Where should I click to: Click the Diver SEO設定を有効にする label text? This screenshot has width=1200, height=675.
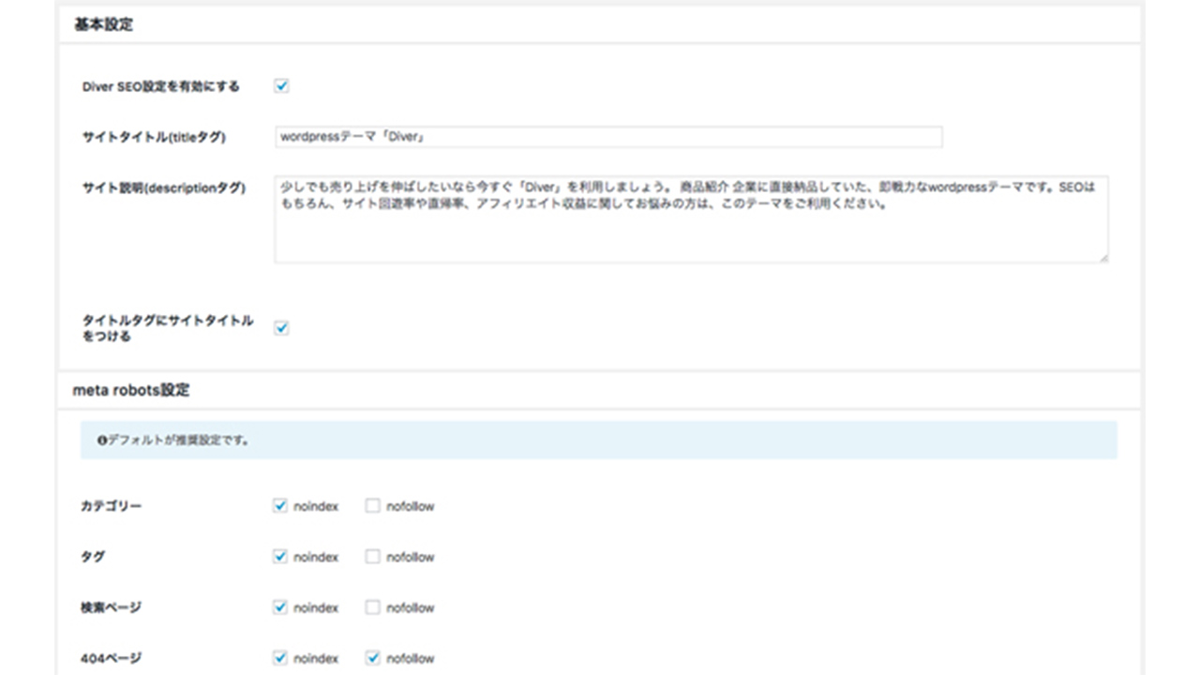tap(160, 86)
